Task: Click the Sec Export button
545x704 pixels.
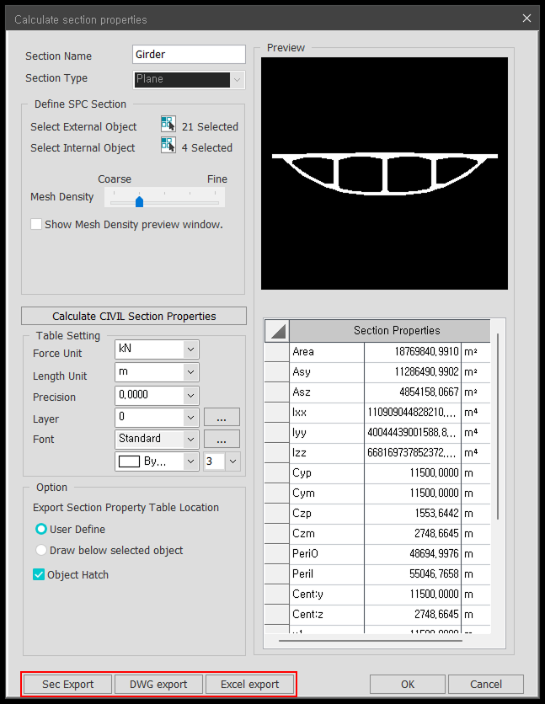Action: [67, 685]
